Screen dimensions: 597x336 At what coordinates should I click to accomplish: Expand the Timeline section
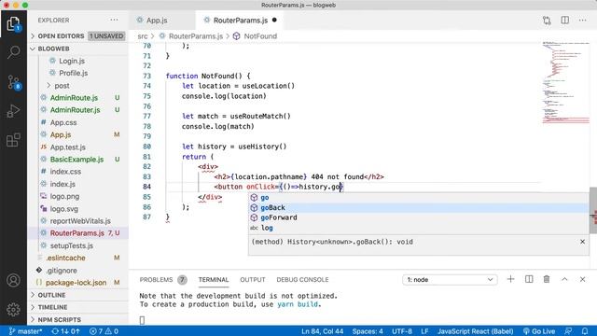(77, 307)
